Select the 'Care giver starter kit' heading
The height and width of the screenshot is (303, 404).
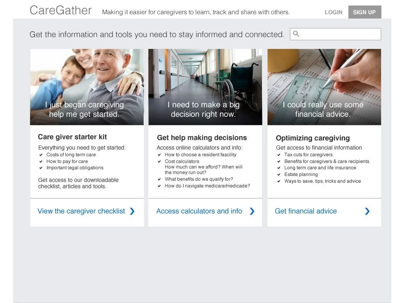point(72,137)
